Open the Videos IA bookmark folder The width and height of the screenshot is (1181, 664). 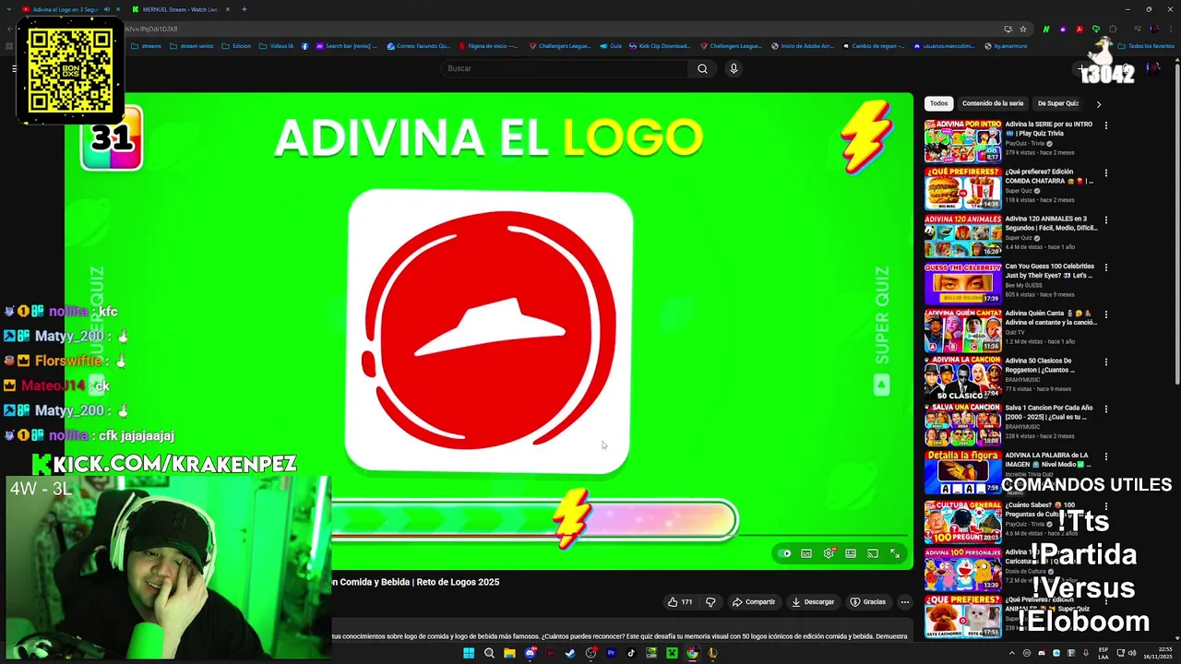click(x=276, y=45)
